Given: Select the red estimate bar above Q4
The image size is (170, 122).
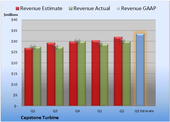Looking at the screenshot, I should tap(73, 74).
